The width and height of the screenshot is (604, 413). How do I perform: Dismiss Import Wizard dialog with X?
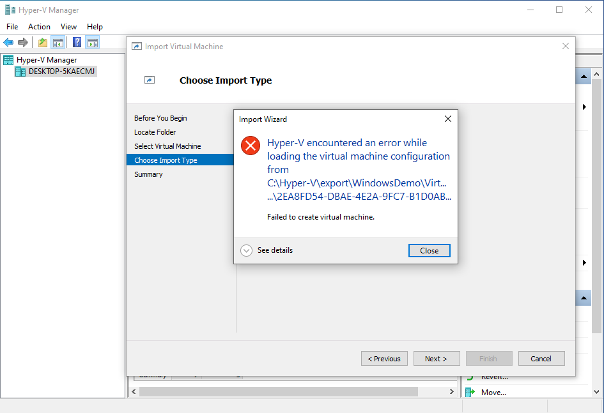(x=447, y=119)
